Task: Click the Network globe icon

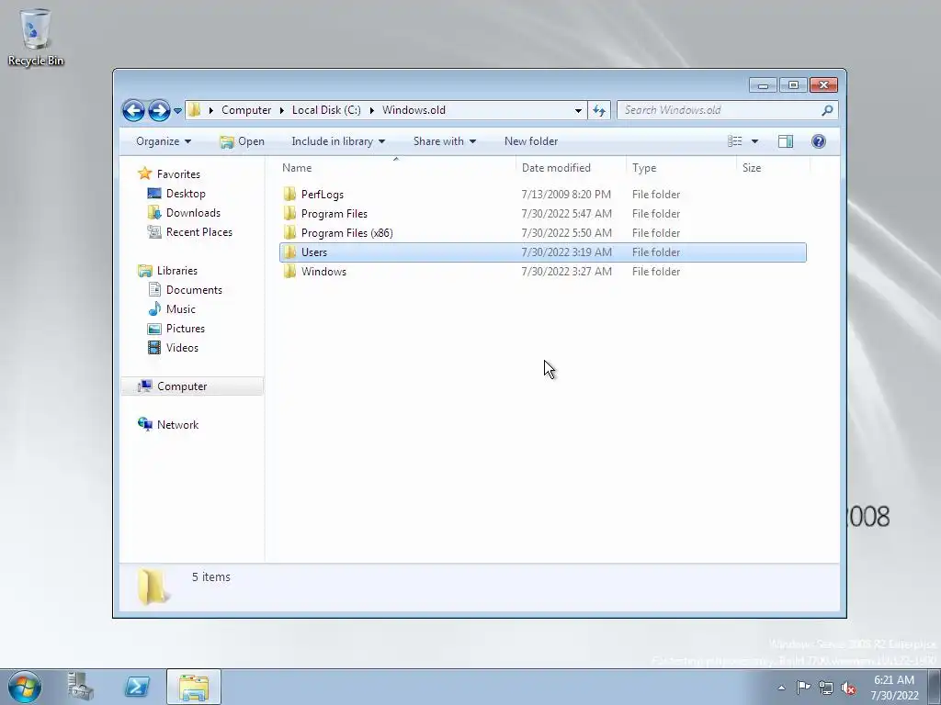Action: [144, 424]
